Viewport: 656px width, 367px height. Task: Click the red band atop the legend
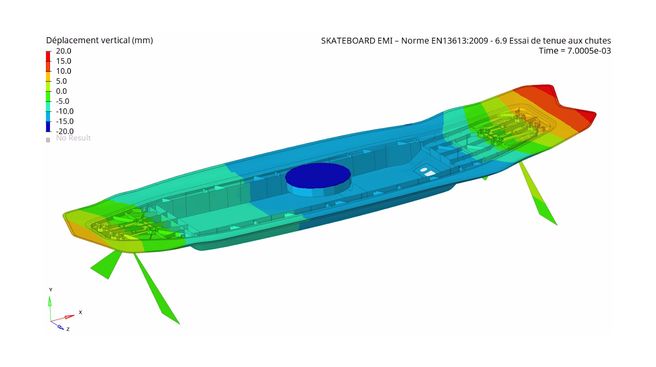click(x=48, y=56)
